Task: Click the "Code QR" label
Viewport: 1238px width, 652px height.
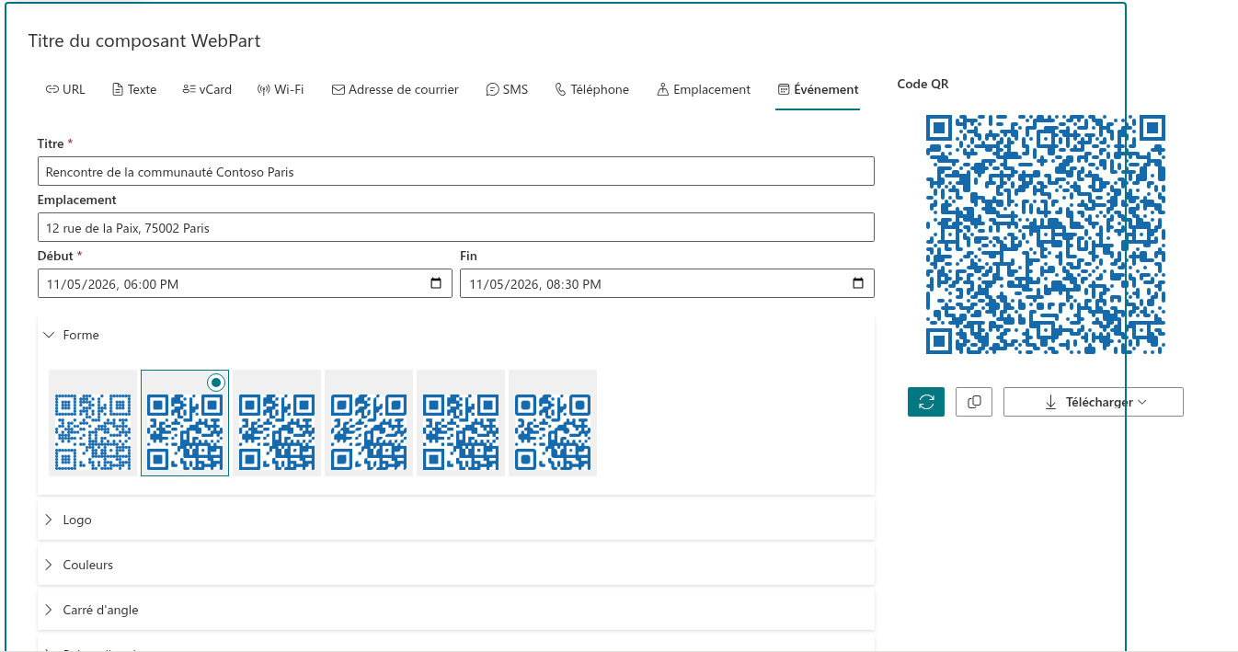Action: click(923, 84)
